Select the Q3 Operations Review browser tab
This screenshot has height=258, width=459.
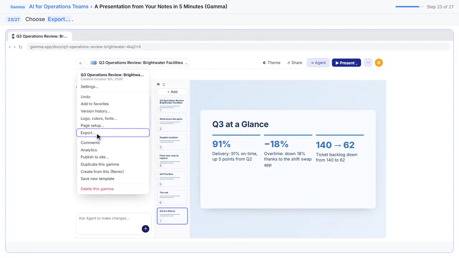40,36
